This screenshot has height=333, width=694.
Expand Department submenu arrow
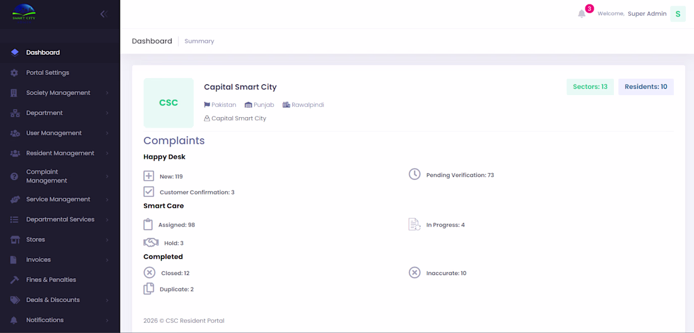[107, 113]
